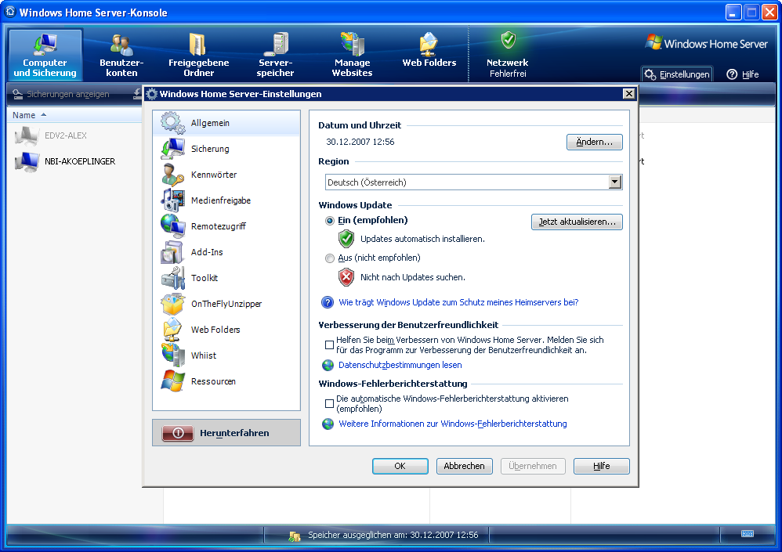This screenshot has width=782, height=552.
Task: Click Herunterfahren shutdown button
Action: pos(226,433)
